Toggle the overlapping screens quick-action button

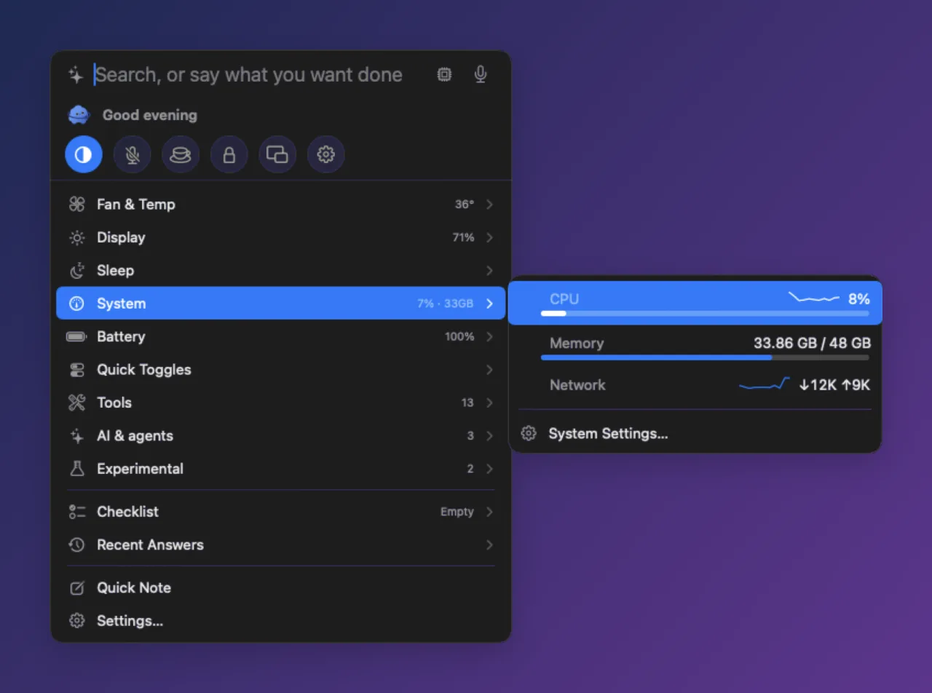tap(277, 154)
